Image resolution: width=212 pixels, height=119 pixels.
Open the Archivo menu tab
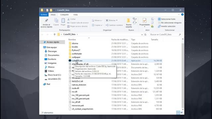(x=44, y=15)
